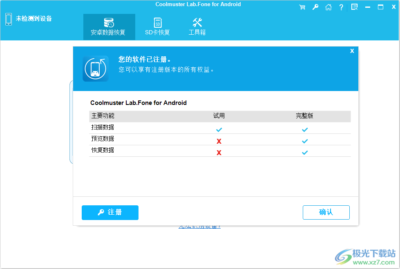This screenshot has width=400, height=269.
Task: Dismiss the dialog with its X button
Action: pyautogui.click(x=352, y=51)
